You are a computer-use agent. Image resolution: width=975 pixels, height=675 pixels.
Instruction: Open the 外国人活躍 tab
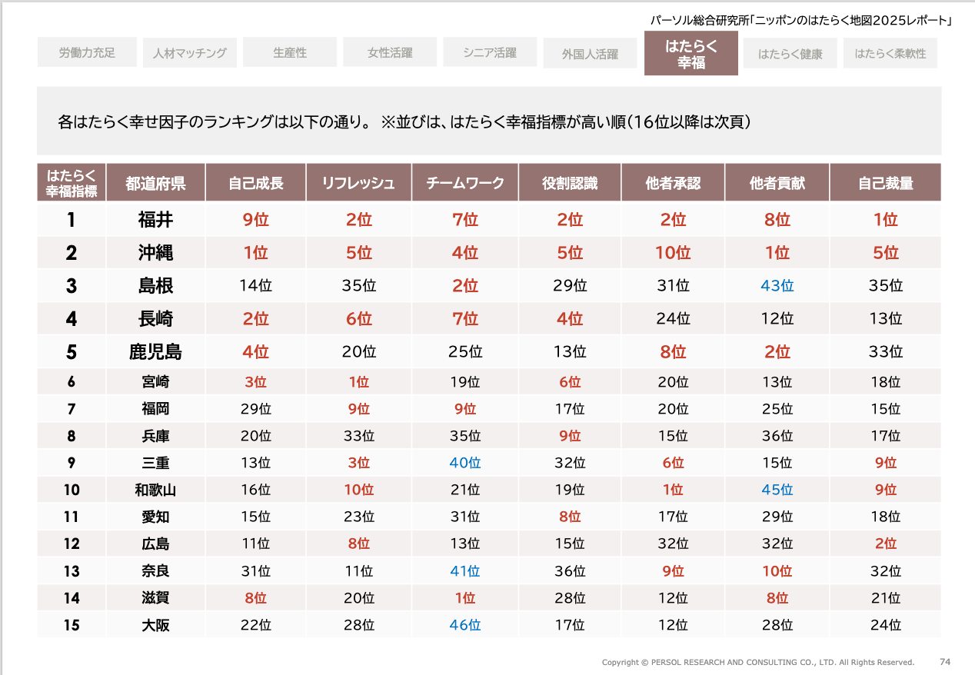[x=590, y=54]
